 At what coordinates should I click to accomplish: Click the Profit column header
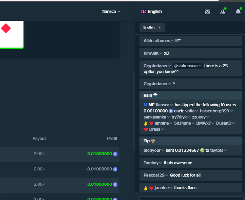112,139
